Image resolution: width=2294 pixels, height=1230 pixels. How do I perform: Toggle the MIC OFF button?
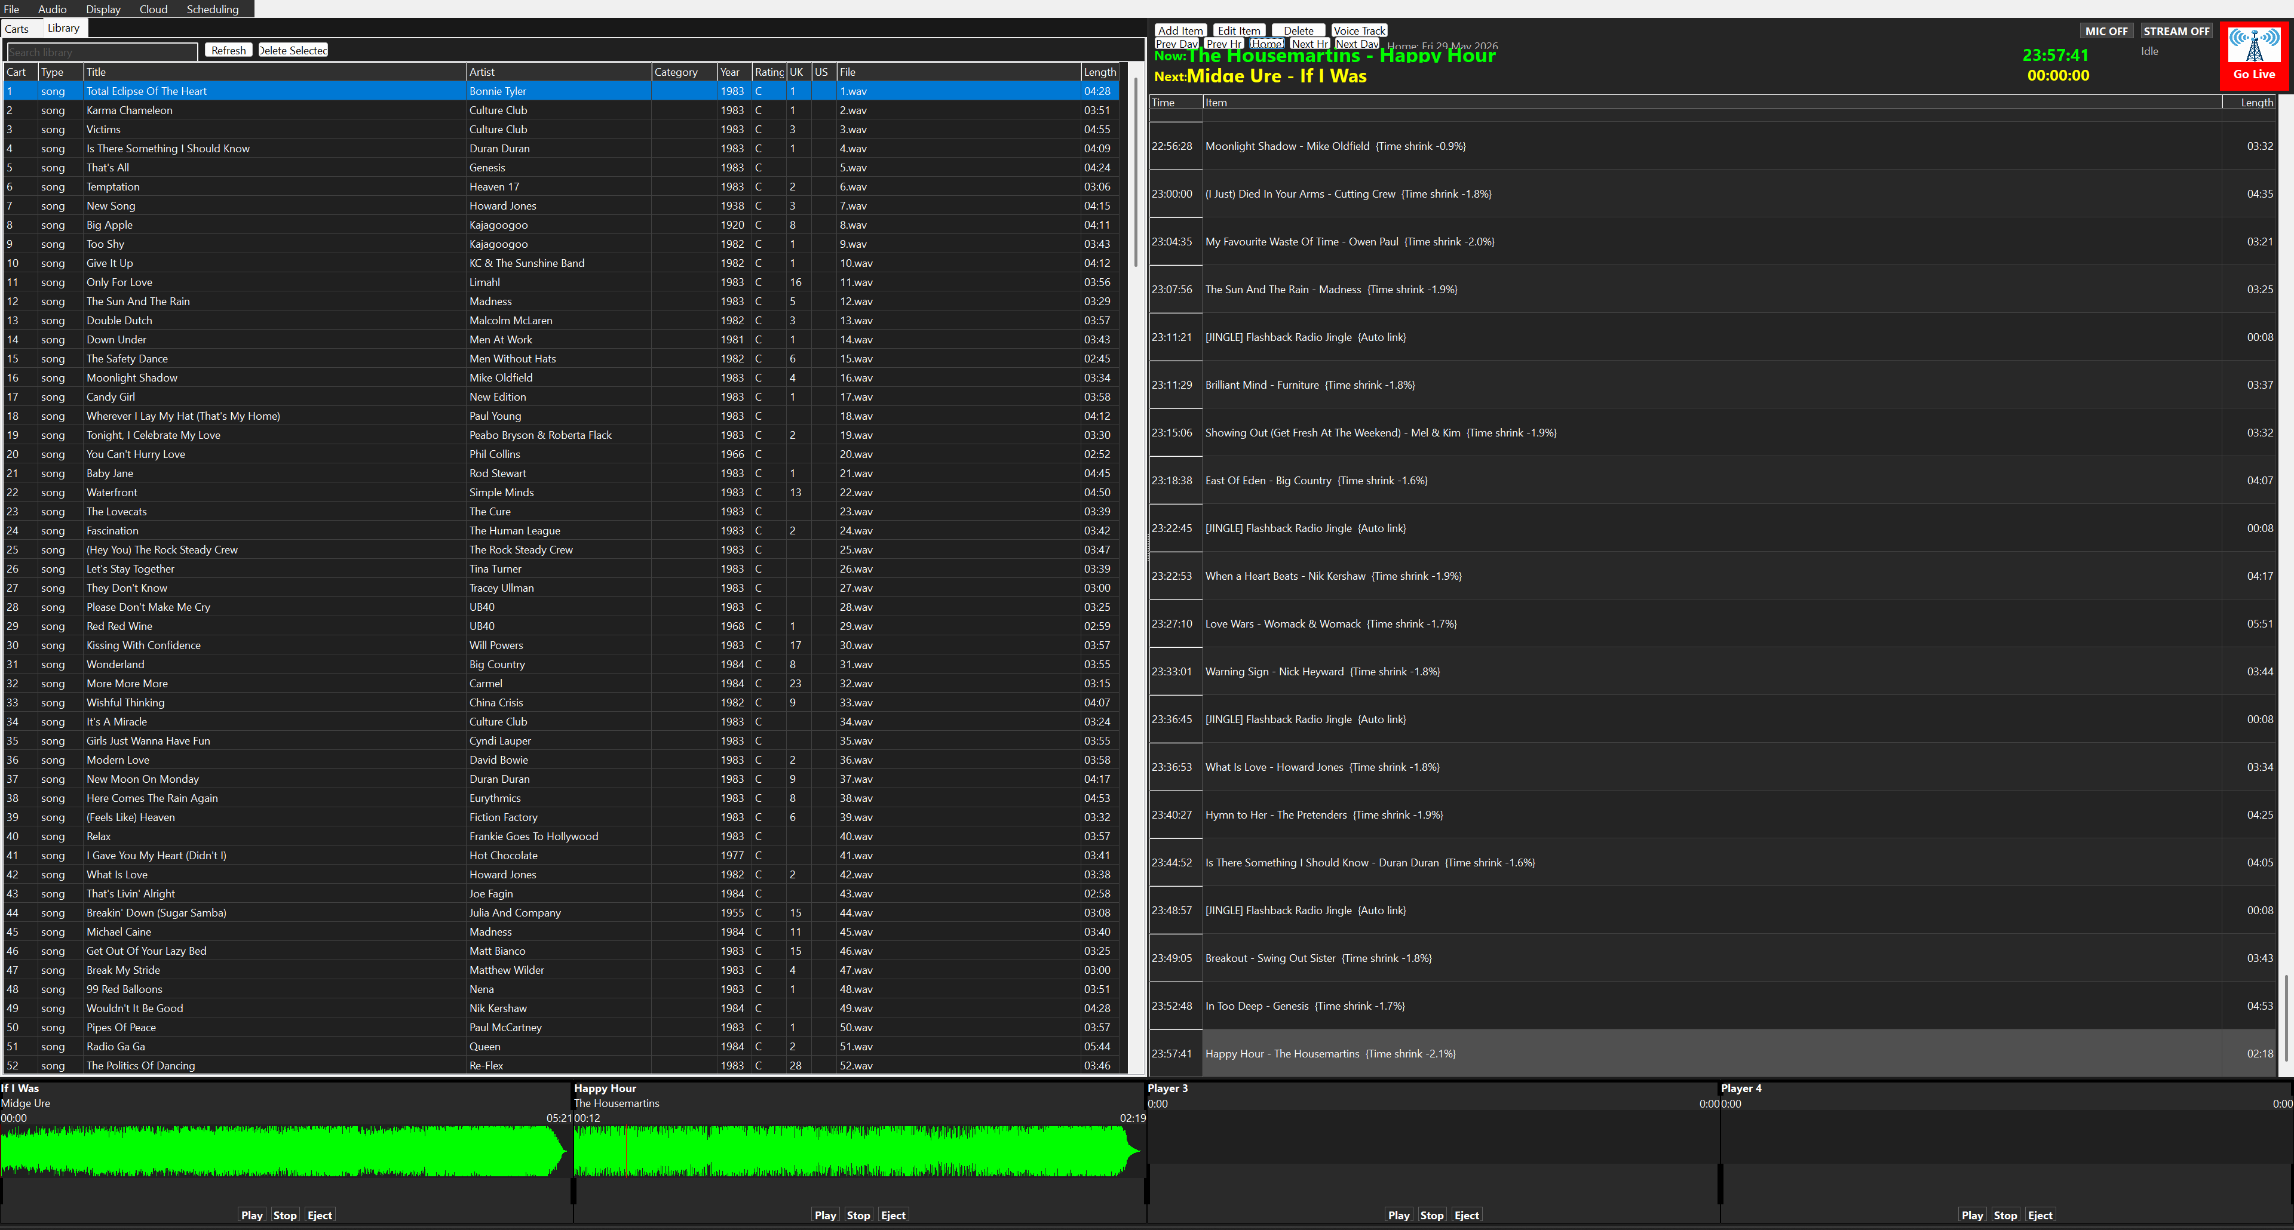click(2106, 31)
